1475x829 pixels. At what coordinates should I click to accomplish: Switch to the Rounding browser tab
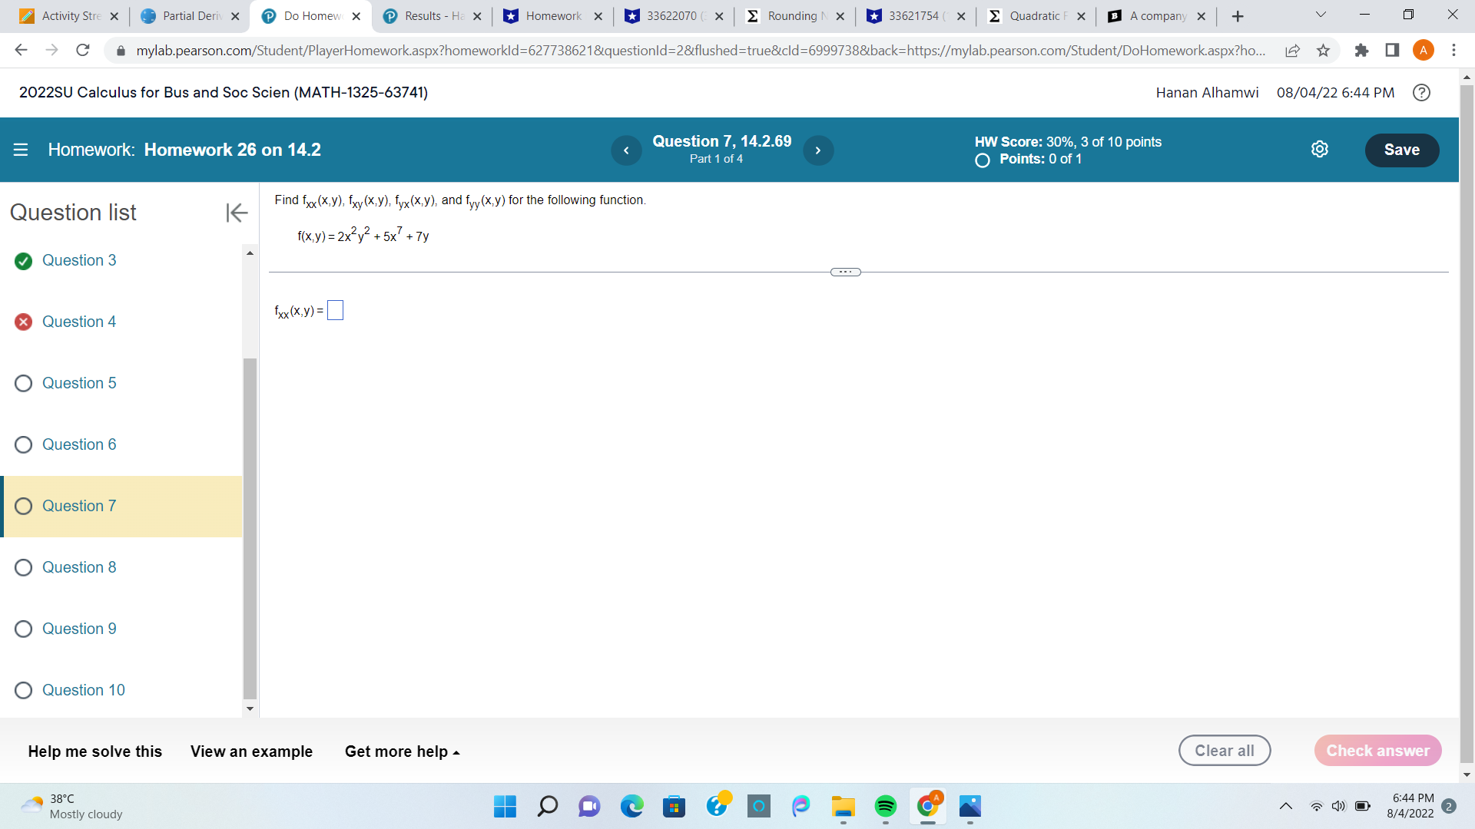pos(795,15)
